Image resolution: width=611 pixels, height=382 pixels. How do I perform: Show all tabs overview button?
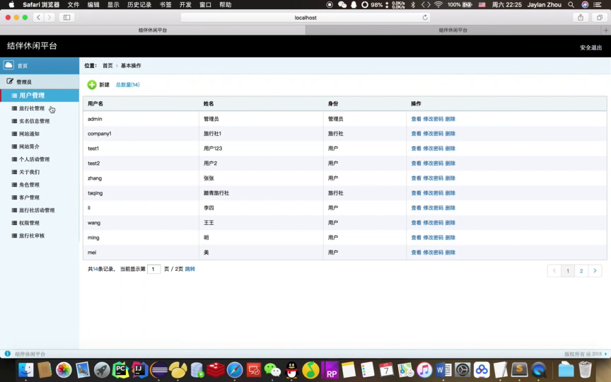pyautogui.click(x=599, y=18)
